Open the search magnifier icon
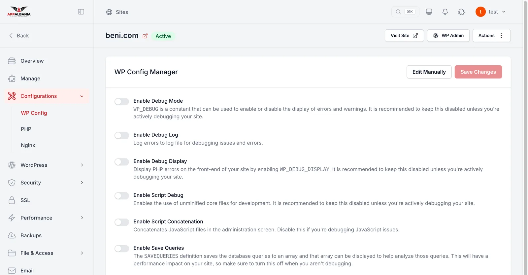Viewport: 528px width, 275px height. 398,12
